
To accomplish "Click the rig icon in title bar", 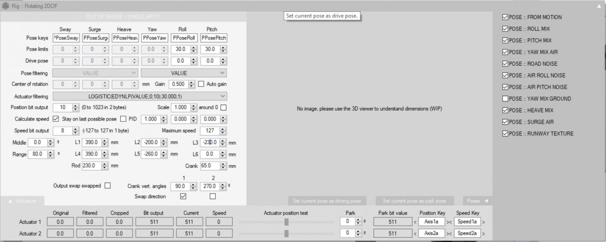I will coord(6,6).
